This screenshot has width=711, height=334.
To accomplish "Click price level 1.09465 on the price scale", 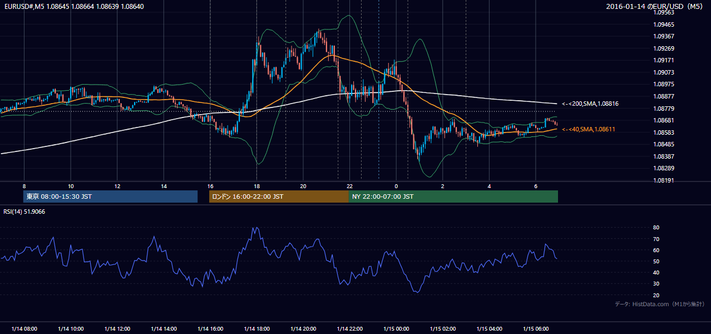I will click(x=663, y=24).
